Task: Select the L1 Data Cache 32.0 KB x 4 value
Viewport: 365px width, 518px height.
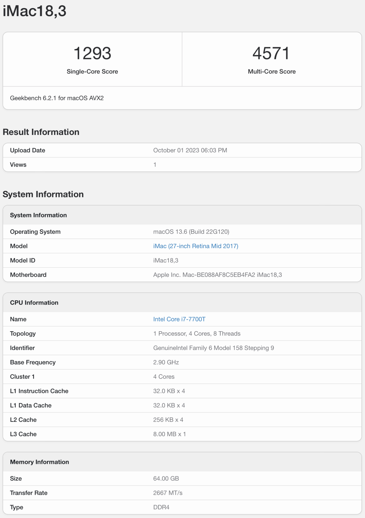Action: [x=169, y=405]
